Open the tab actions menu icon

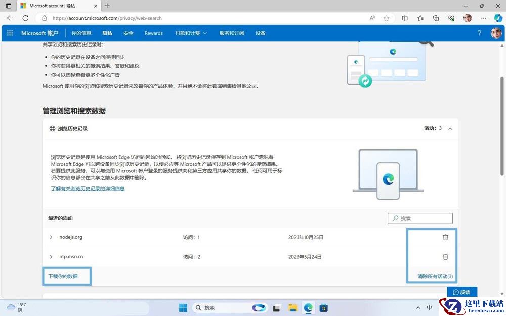[x=9, y=6]
